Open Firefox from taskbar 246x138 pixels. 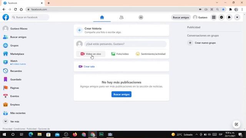point(75,135)
